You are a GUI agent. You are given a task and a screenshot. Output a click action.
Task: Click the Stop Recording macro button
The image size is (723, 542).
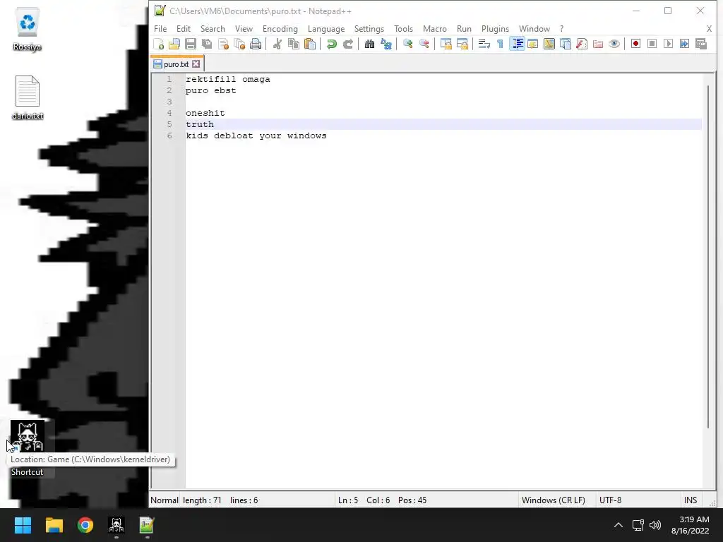click(x=652, y=44)
